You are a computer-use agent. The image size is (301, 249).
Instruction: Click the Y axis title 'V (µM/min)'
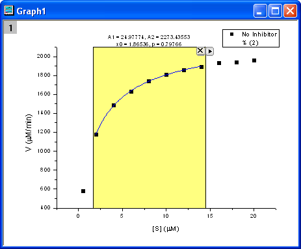[29, 133]
